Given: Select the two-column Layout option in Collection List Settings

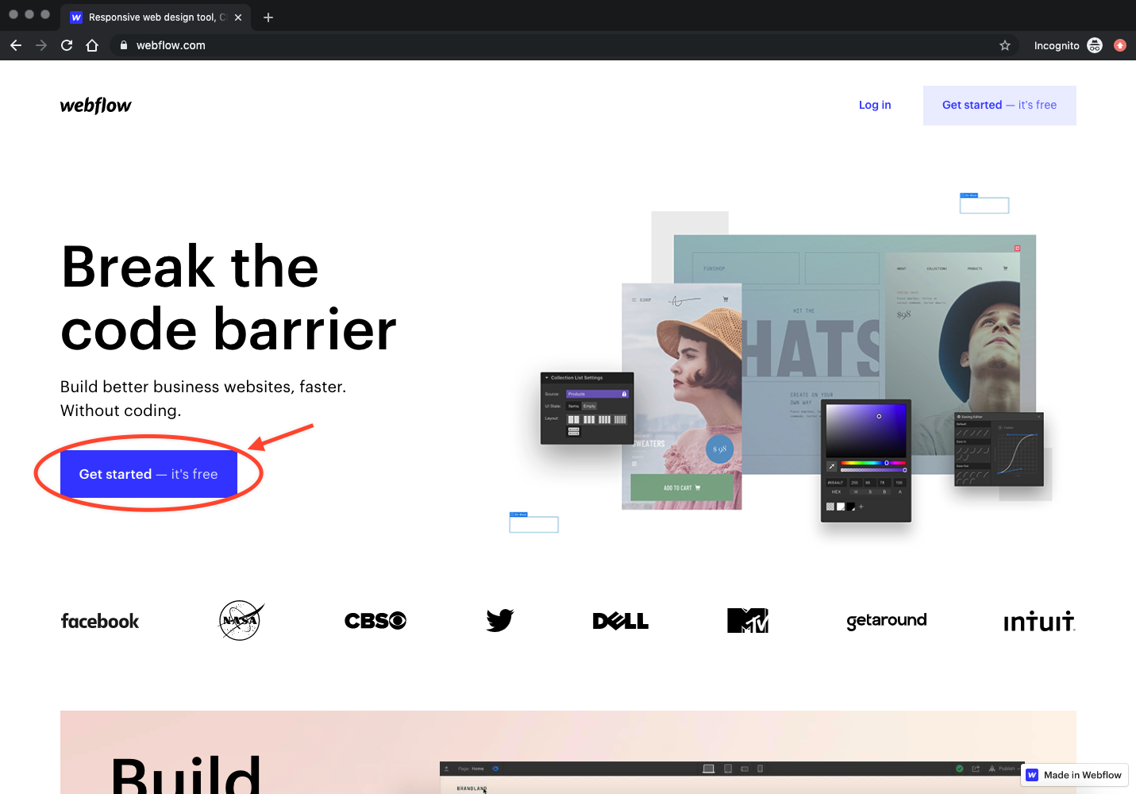Looking at the screenshot, I should point(573,419).
